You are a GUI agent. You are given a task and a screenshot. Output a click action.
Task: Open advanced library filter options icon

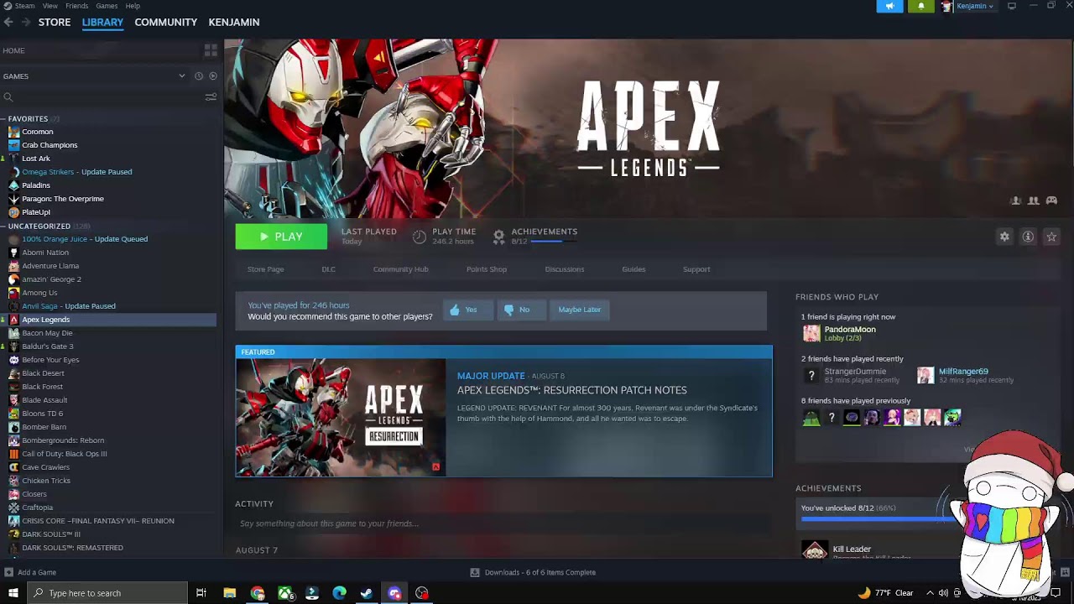click(211, 97)
